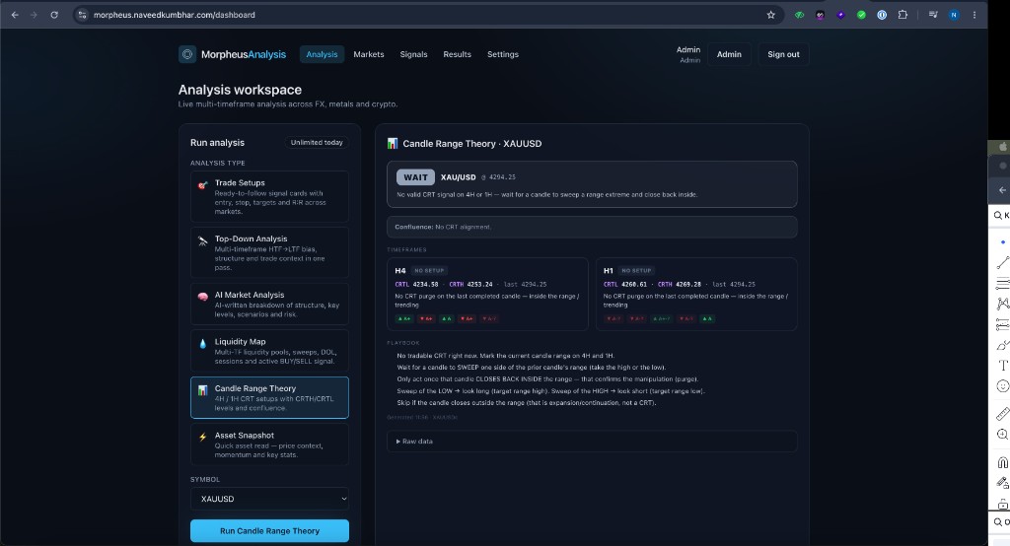Select the Asset Snapshot analysis type
The height and width of the screenshot is (546, 1010).
click(269, 444)
